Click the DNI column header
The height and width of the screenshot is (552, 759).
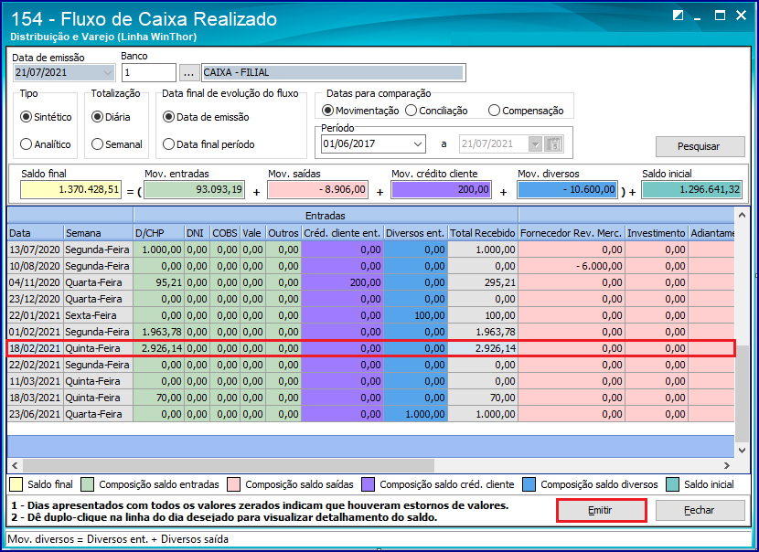click(197, 233)
